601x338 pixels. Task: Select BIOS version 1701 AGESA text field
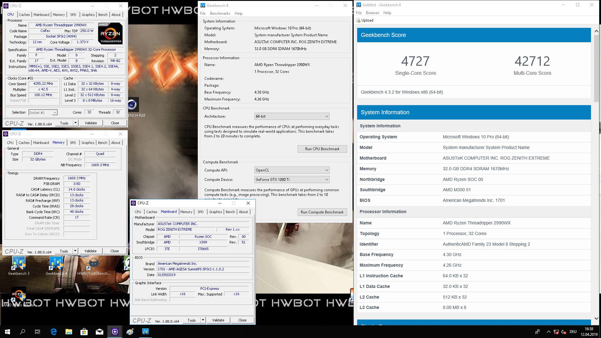[x=203, y=269]
